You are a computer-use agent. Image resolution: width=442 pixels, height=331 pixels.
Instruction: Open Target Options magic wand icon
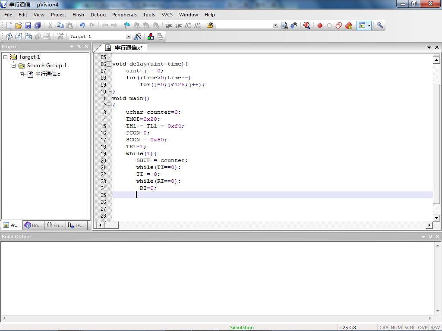(x=138, y=37)
